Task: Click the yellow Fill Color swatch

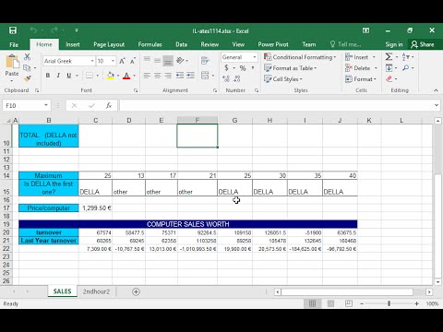Action: (111, 76)
